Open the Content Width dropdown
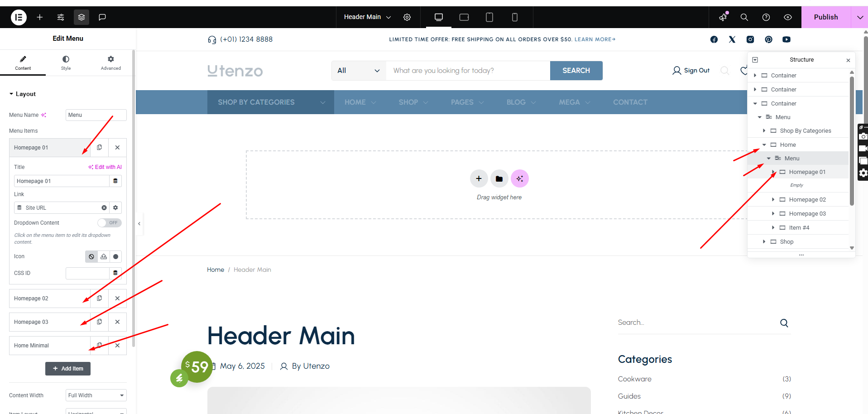 [96, 395]
